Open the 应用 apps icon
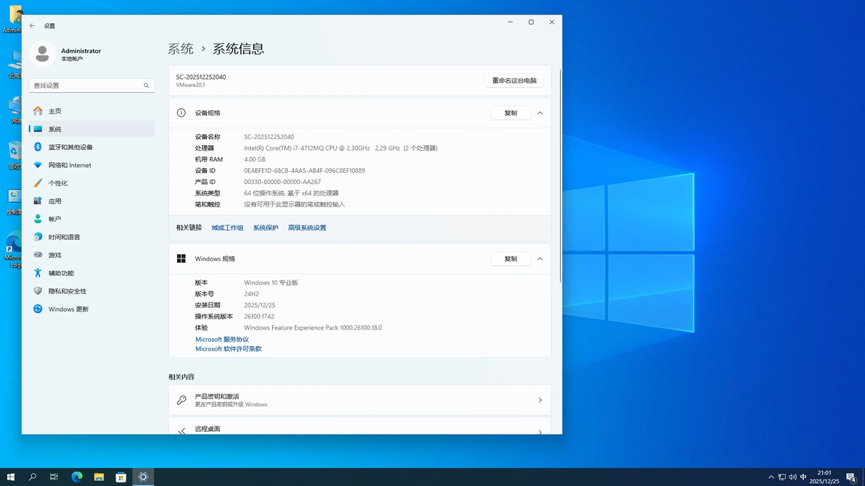 pos(38,201)
